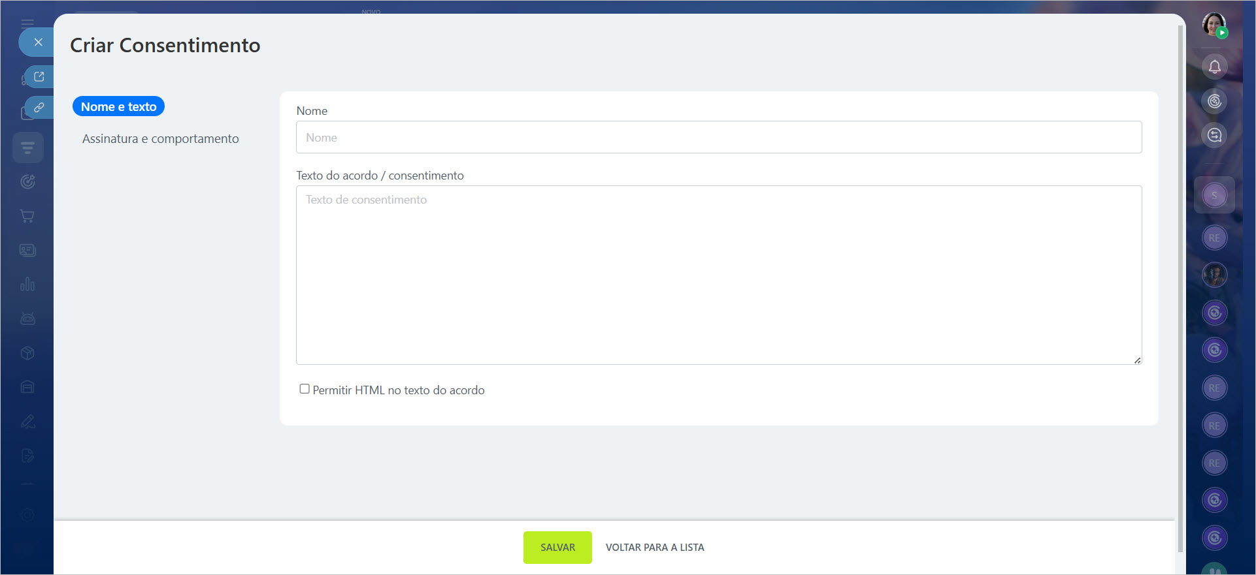This screenshot has height=575, width=1256.
Task: Click the SALVAR button
Action: coord(557,547)
